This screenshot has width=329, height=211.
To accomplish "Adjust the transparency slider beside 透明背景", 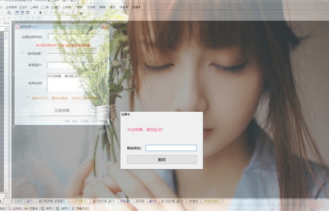I will point(72,54).
